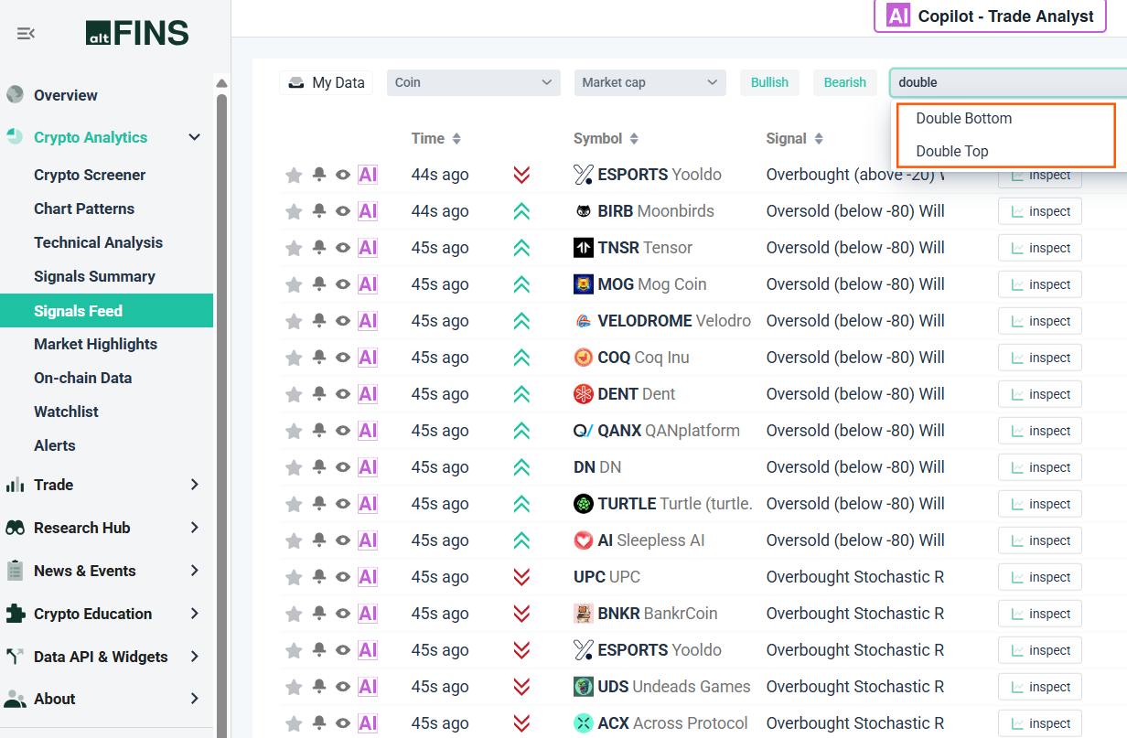Viewport: 1127px width, 738px height.
Task: Click bearish arrow on first ESPORTS row
Action: tap(521, 175)
